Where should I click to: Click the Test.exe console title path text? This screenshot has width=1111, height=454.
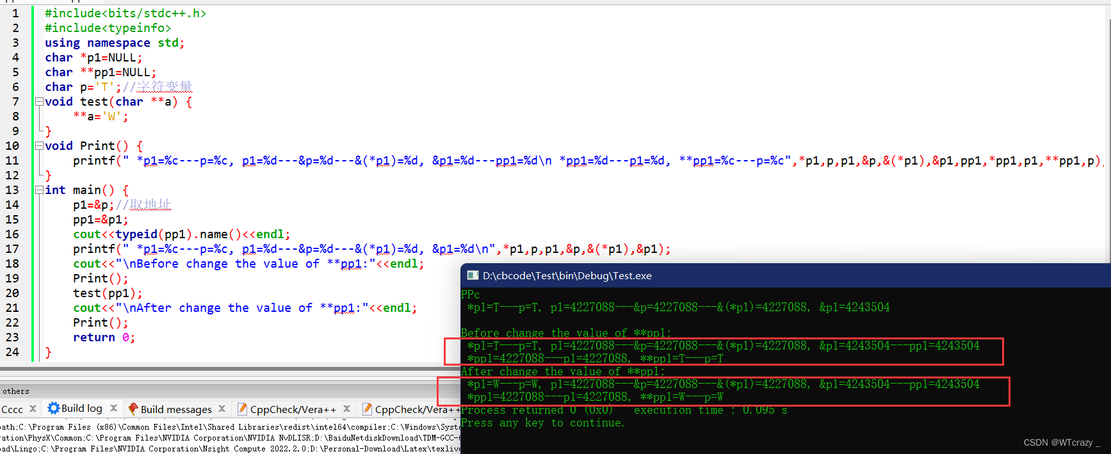[x=567, y=276]
